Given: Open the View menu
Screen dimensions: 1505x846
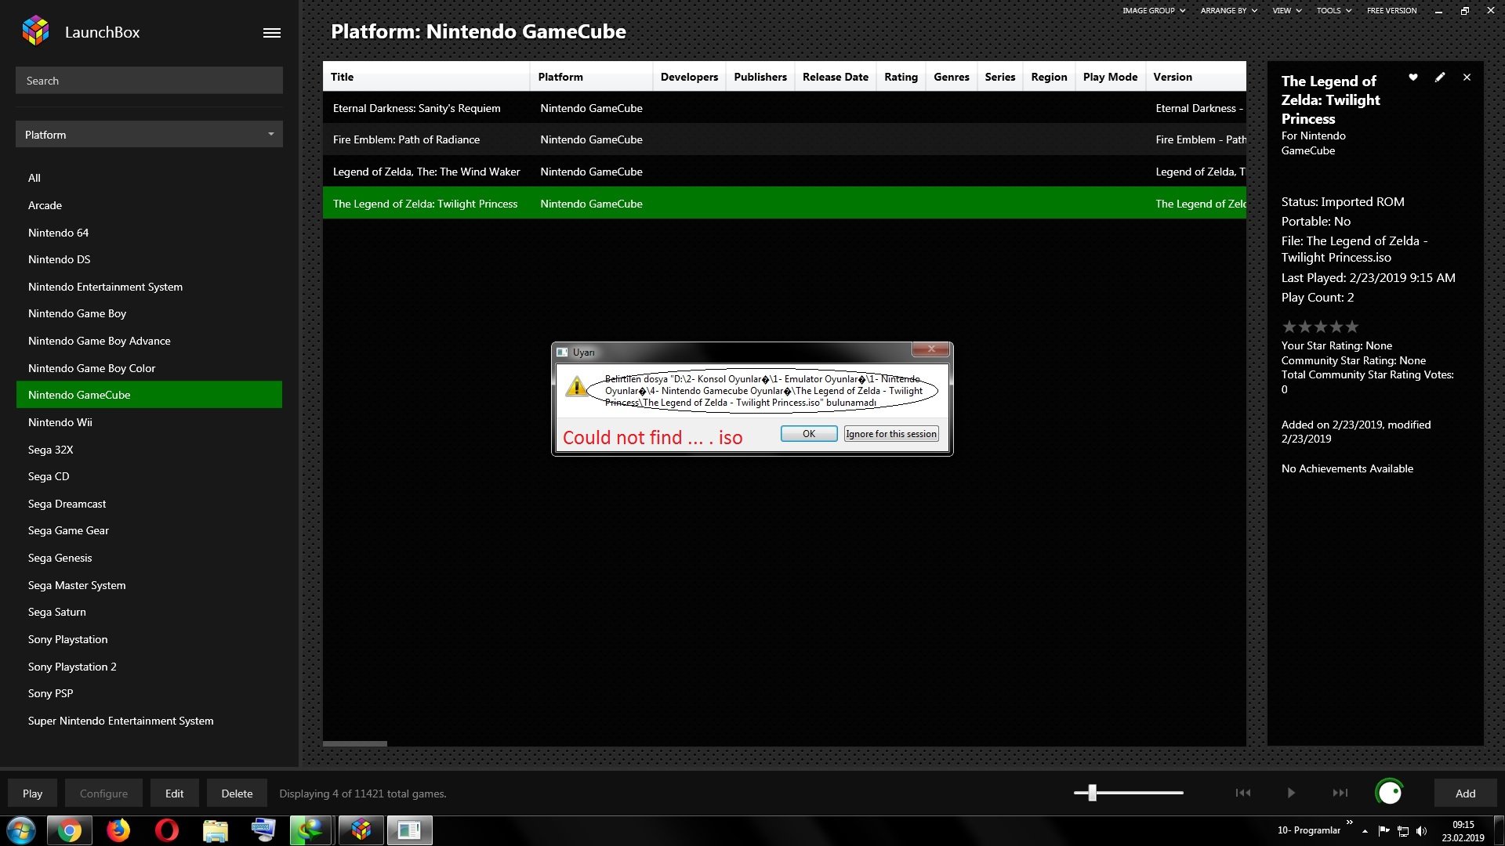Looking at the screenshot, I should click(x=1286, y=11).
